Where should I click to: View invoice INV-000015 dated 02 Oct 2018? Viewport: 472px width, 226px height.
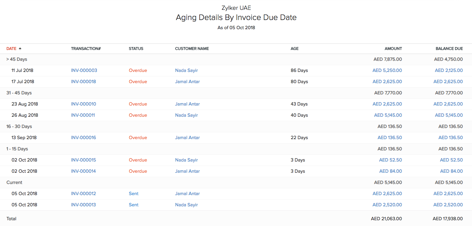coord(84,160)
